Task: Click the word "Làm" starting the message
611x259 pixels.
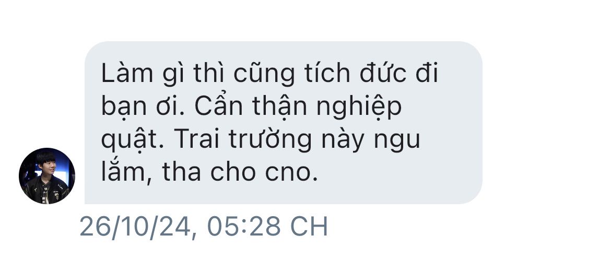Action: [x=127, y=74]
